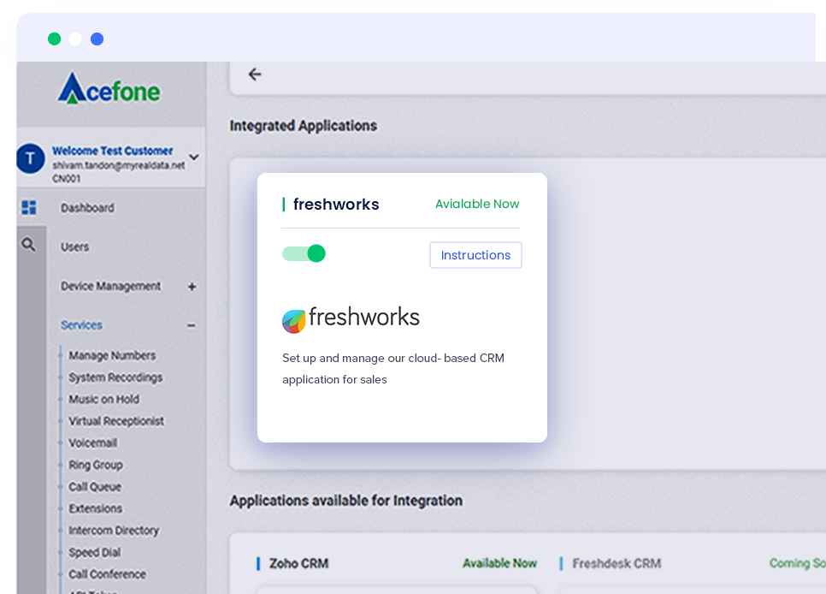Image resolution: width=826 pixels, height=594 pixels.
Task: Click the Applications available for Integration heading
Action: click(x=346, y=501)
